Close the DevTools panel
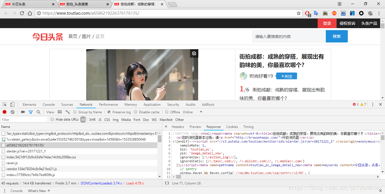The height and width of the screenshot is (194, 385). pyautogui.click(x=380, y=104)
